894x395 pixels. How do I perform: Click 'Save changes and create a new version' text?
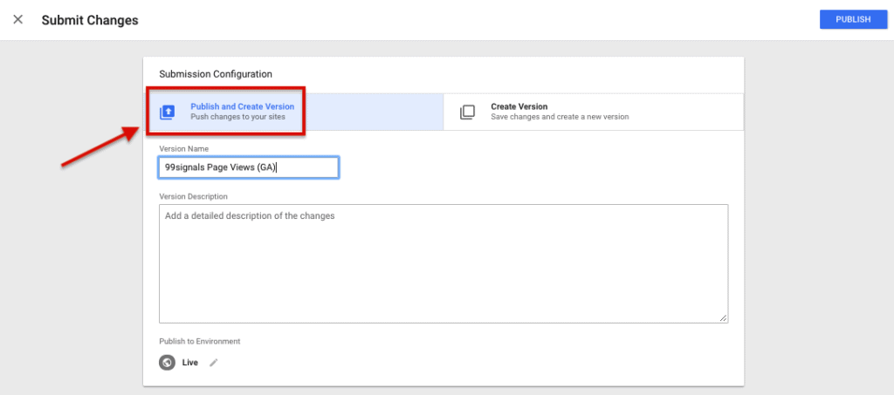(559, 117)
